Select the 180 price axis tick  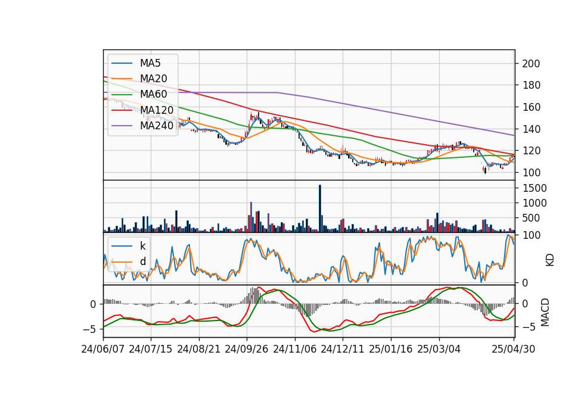pos(531,85)
